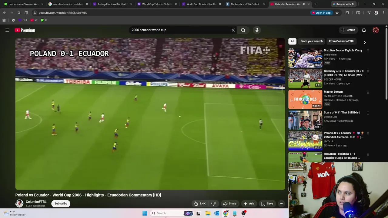Select the 'From your search' chip
Screen dimensions: 388x218
[311, 41]
